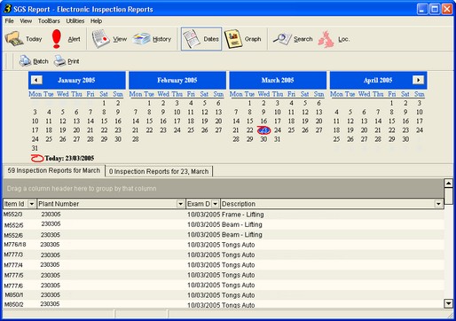The image size is (456, 321).
Task: Select row M776/18 Tongs Auto
Action: click(224, 245)
